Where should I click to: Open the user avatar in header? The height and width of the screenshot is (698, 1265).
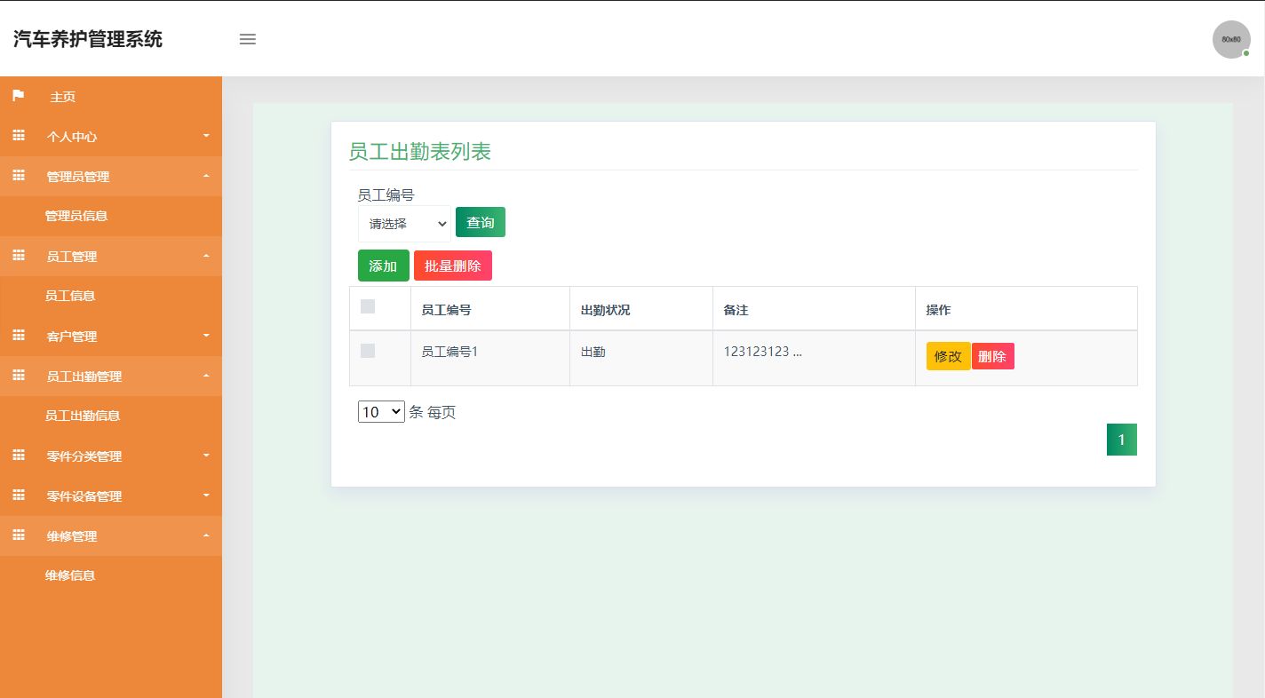[1231, 39]
